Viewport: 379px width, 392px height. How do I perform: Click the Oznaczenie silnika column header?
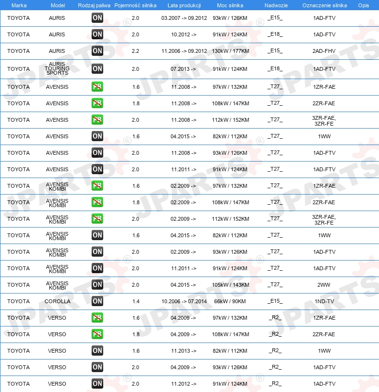point(325,5)
